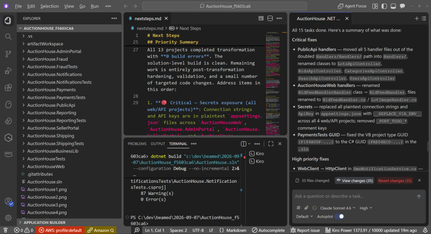
Task: Go back using navigation arrow
Action: click(125, 6)
